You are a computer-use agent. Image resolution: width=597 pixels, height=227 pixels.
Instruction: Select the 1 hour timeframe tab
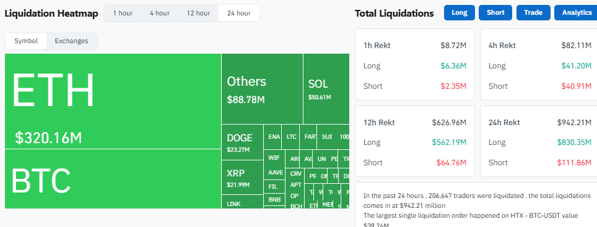123,14
